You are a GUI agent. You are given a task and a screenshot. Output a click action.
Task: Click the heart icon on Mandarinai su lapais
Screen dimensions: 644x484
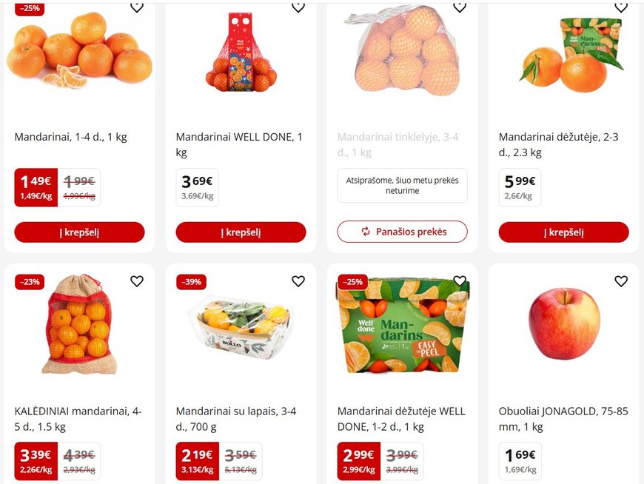coord(298,281)
